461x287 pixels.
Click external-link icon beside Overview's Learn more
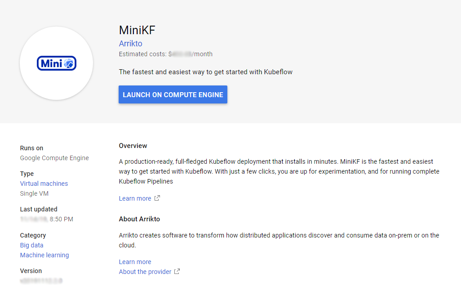[x=157, y=198]
